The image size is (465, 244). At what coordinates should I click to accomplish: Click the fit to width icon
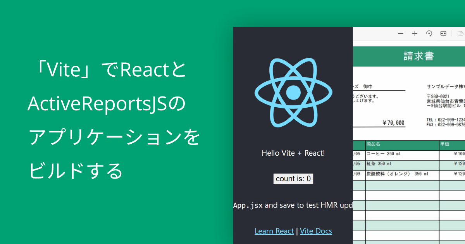point(443,34)
